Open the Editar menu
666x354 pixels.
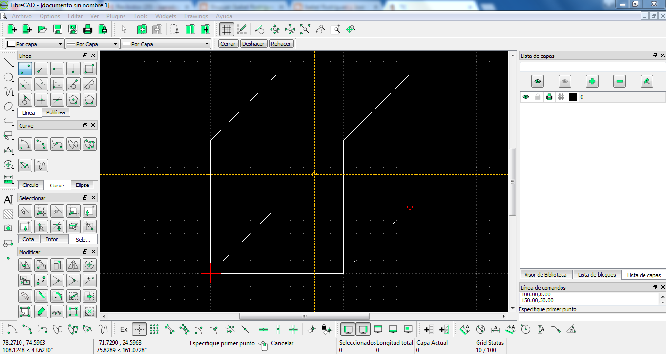[x=75, y=16]
